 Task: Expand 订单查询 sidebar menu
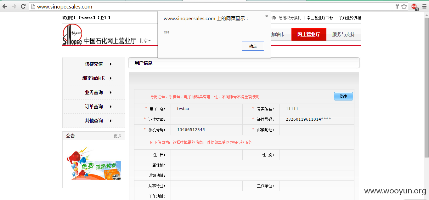click(x=94, y=106)
